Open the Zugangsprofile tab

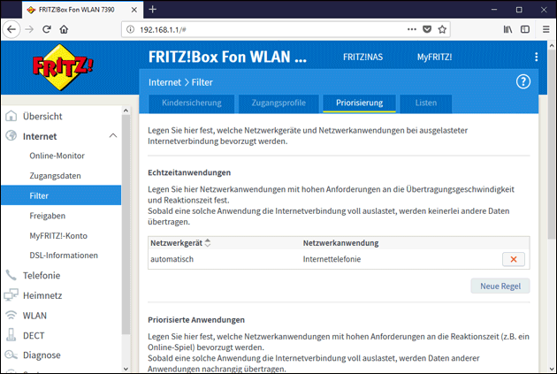click(x=278, y=103)
